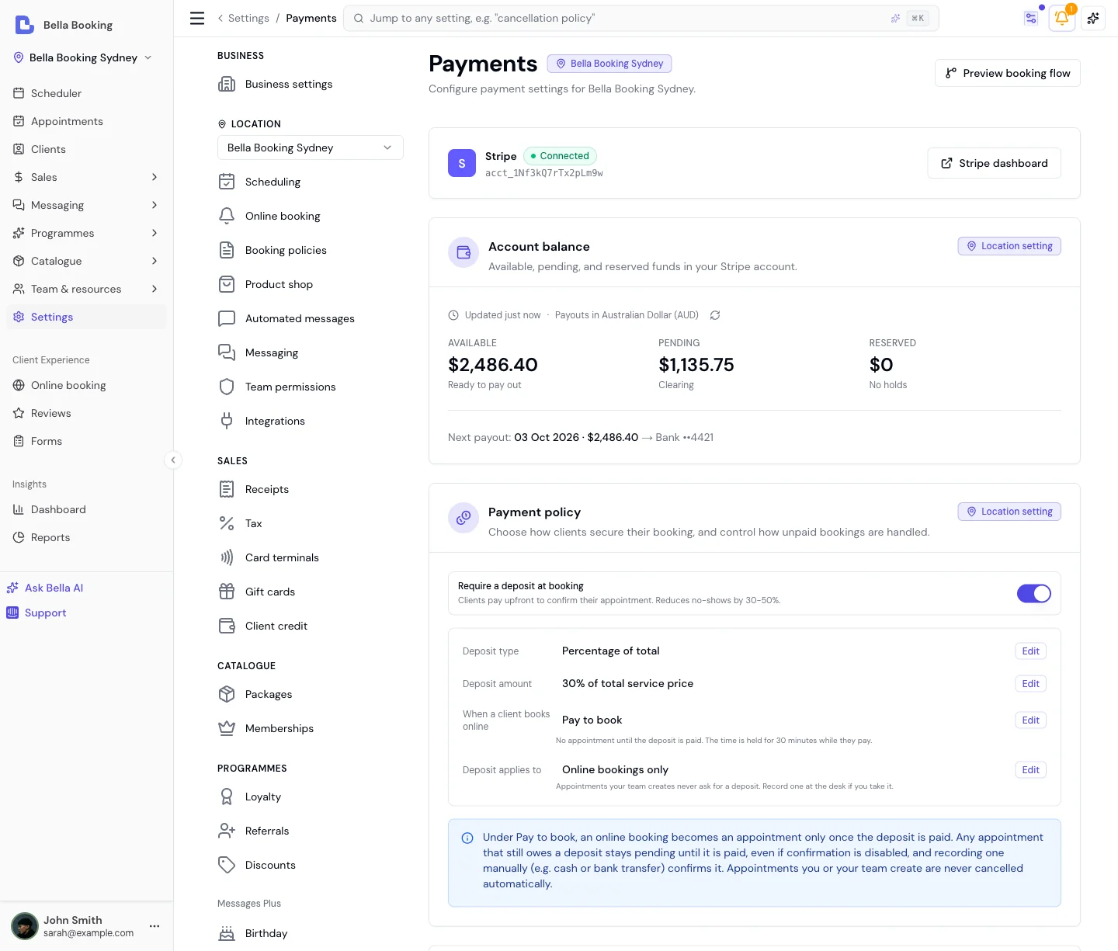Click the Tax percent icon
The width and height of the screenshot is (1118, 951).
[x=227, y=523]
